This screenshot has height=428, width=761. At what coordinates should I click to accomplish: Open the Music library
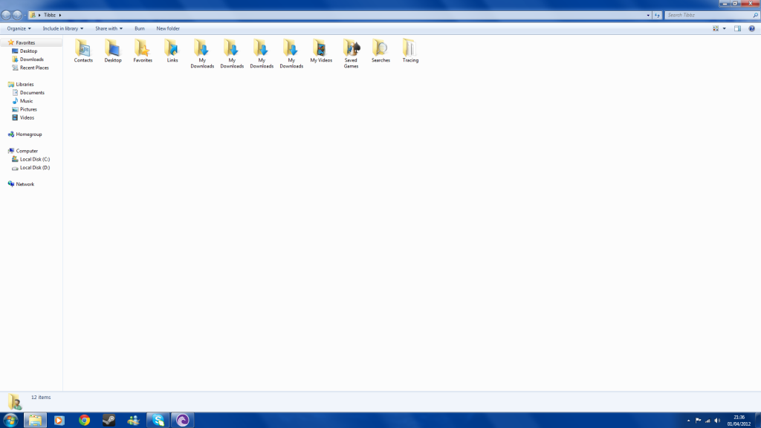26,101
